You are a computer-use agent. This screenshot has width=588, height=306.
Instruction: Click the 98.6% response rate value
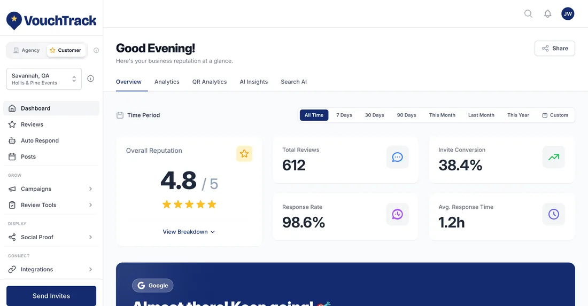[x=304, y=223]
